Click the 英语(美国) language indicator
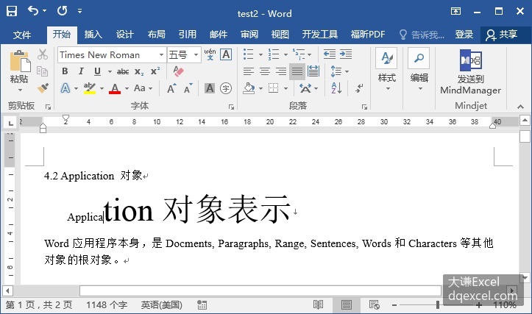532x314 pixels. [x=161, y=305]
